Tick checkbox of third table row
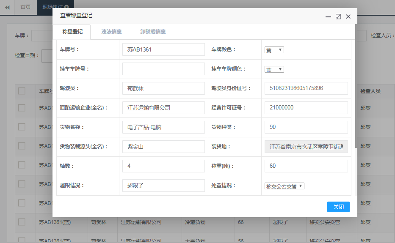Image resolution: width=395 pixels, height=243 pixels. [22, 146]
